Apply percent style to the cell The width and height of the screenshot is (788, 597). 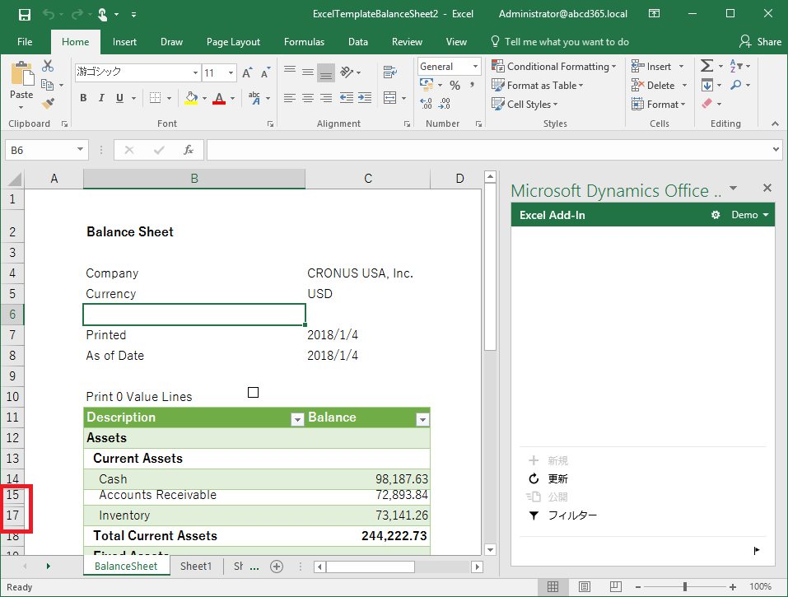coord(455,85)
